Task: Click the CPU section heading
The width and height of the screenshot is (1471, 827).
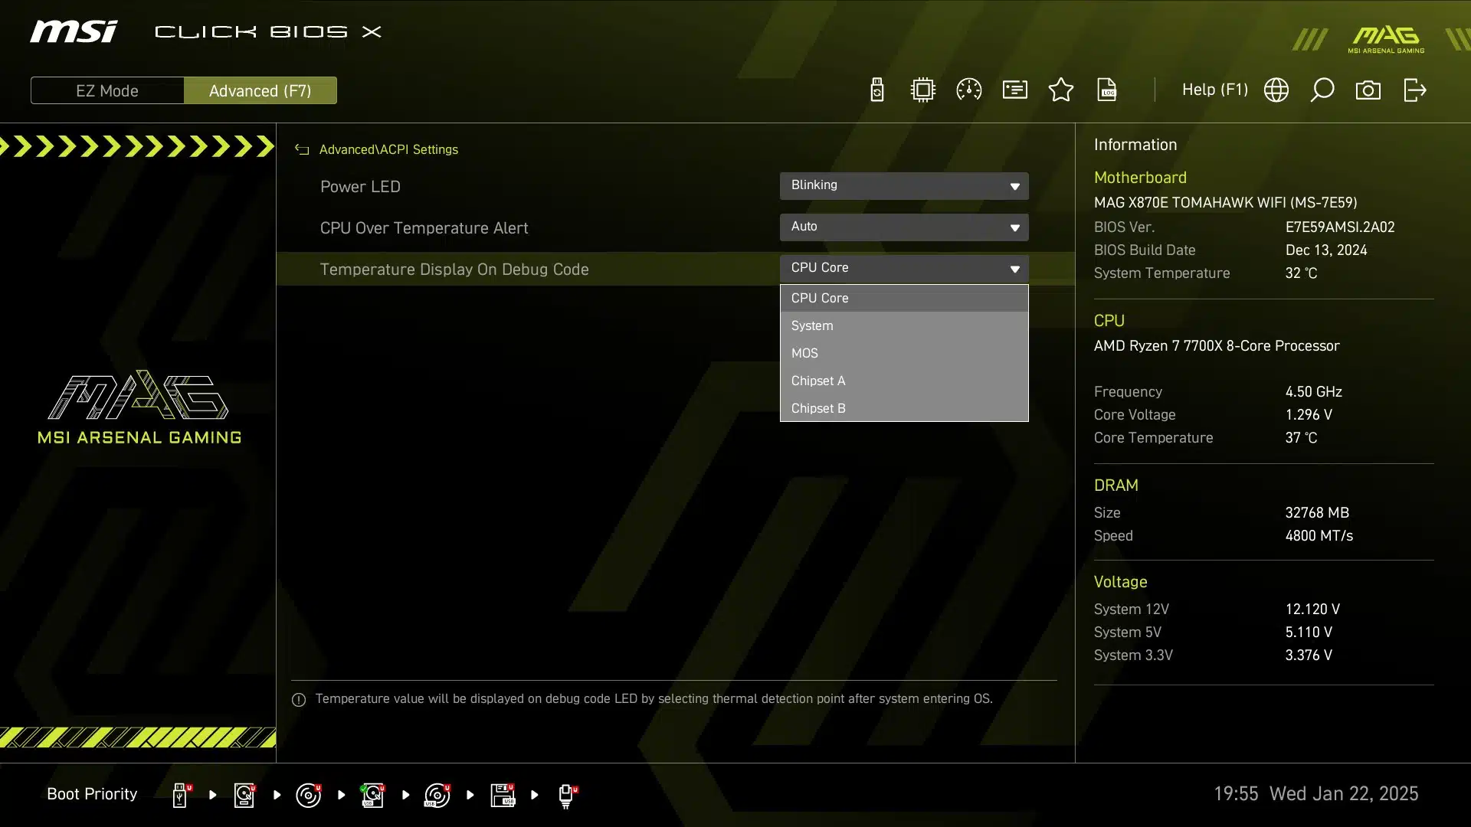Action: (1109, 321)
